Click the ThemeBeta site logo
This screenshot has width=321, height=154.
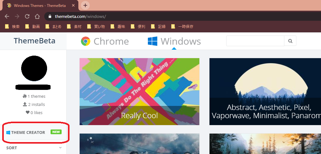pyautogui.click(x=34, y=41)
